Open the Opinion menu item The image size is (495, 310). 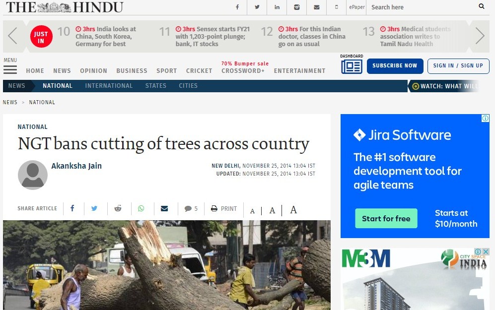[x=93, y=70]
